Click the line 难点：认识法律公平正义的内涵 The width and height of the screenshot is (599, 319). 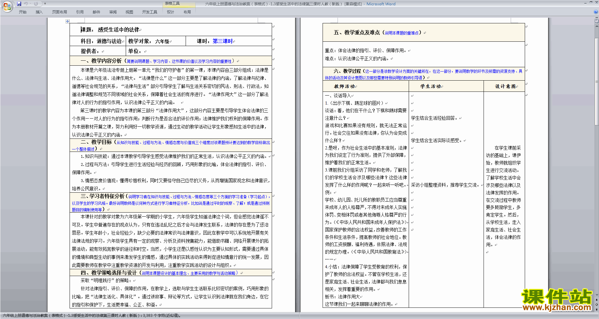tap(357, 59)
